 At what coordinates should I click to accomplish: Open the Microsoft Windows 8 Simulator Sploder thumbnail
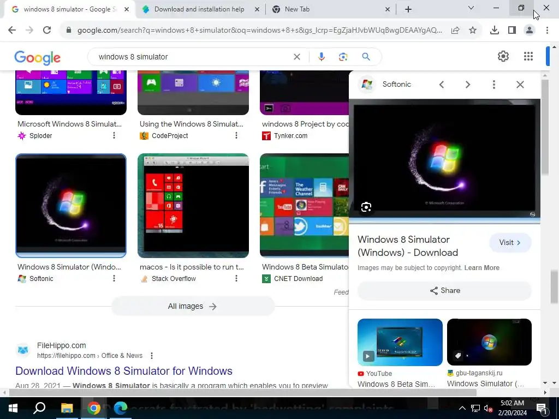coord(71,93)
